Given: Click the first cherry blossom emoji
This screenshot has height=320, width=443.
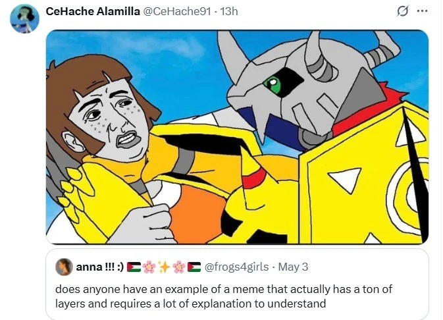Looking at the screenshot, I should (x=149, y=267).
